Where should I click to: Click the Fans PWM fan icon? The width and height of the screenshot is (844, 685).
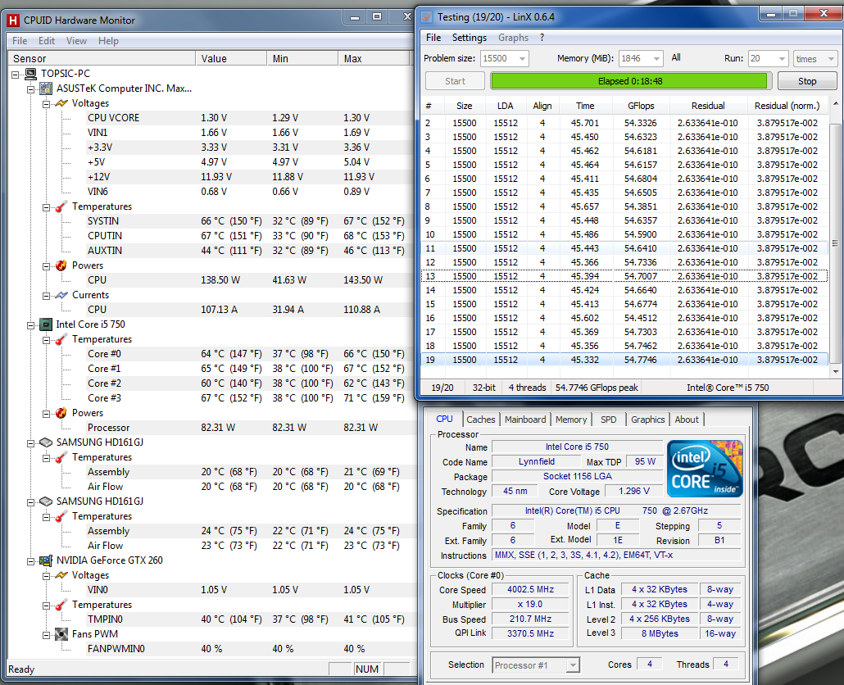click(x=62, y=634)
